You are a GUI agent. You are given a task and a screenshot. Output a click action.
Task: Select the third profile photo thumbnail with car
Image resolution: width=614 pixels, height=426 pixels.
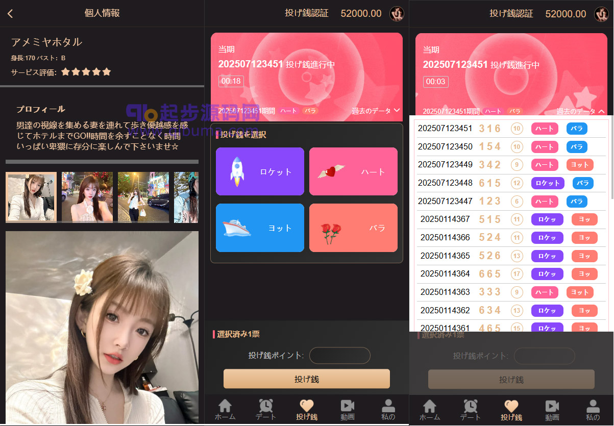pos(143,197)
